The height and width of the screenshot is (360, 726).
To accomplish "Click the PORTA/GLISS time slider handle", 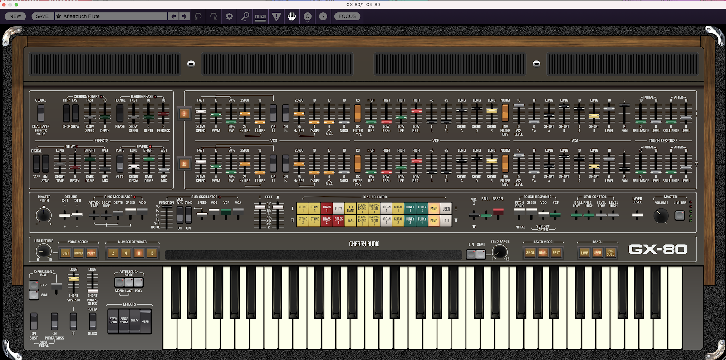I will [93, 291].
